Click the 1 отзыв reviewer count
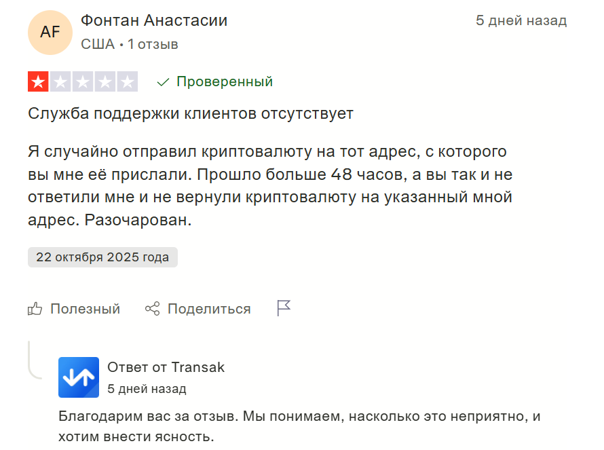604x450 pixels. (153, 45)
